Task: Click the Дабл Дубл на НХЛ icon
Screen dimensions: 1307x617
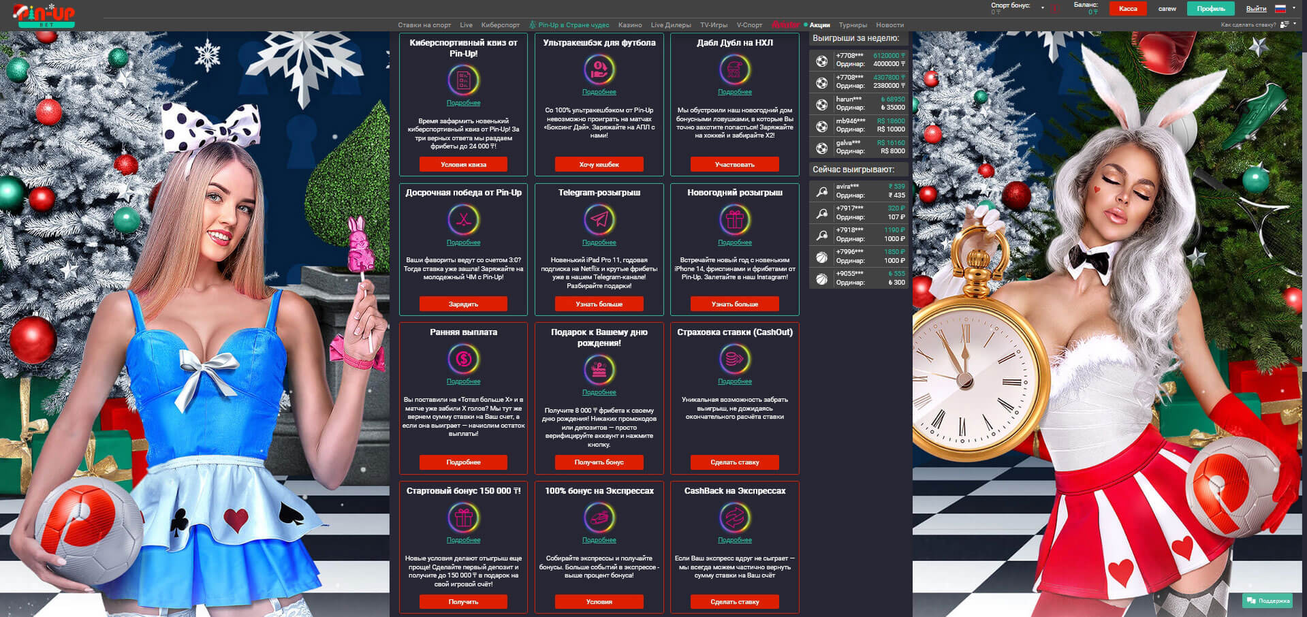Action: point(734,69)
